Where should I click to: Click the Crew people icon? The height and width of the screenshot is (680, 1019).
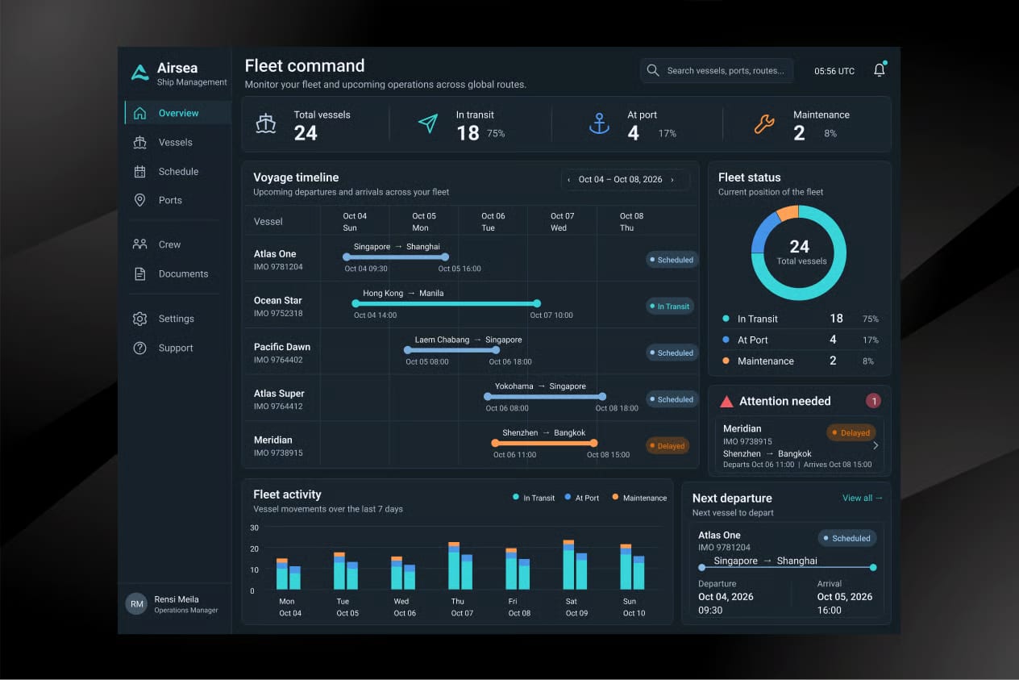(140, 244)
